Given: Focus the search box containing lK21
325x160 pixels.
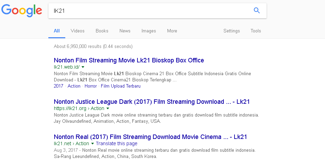Looking at the screenshot, I should tap(157, 11).
